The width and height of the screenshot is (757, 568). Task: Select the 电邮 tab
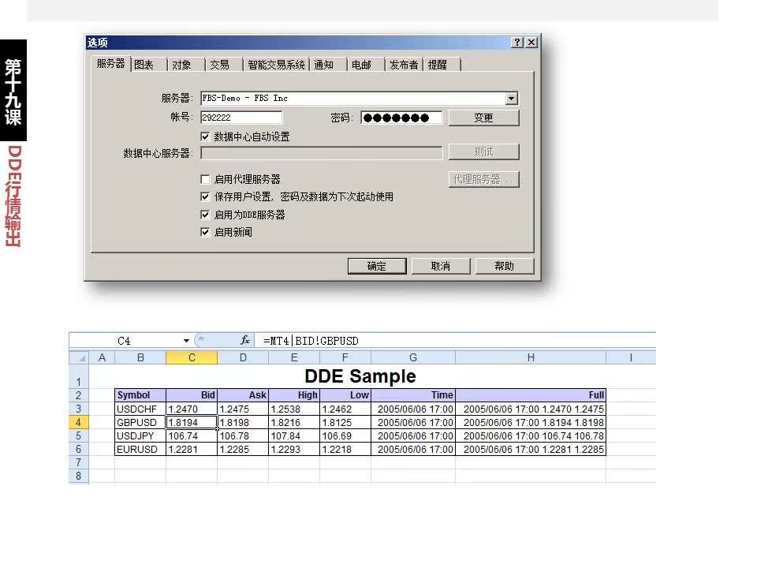[x=361, y=65]
